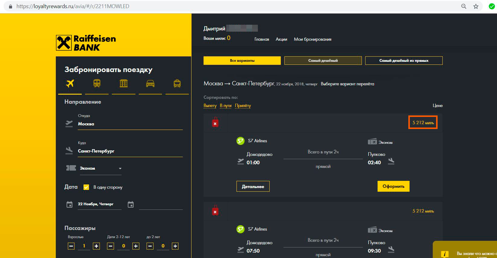Image resolution: width=497 pixels, height=258 pixels.
Task: Open the Акции menu item
Action: (x=281, y=39)
